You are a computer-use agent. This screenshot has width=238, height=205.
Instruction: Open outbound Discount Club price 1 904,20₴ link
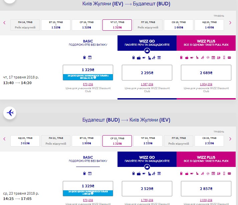pyautogui.click(x=206, y=84)
